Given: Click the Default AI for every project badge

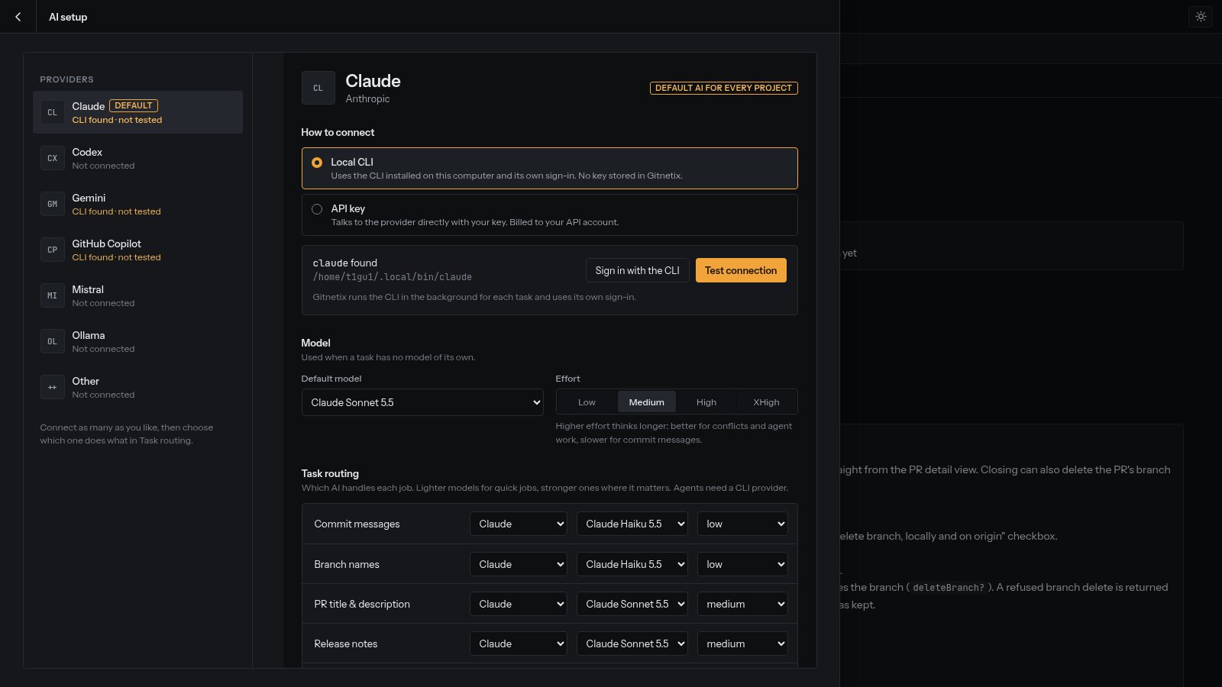Looking at the screenshot, I should tap(724, 88).
